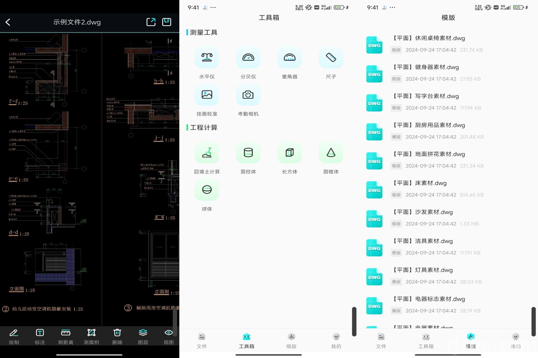Select the 测距离 distance measure tool
The width and height of the screenshot is (538, 358).
click(66, 336)
